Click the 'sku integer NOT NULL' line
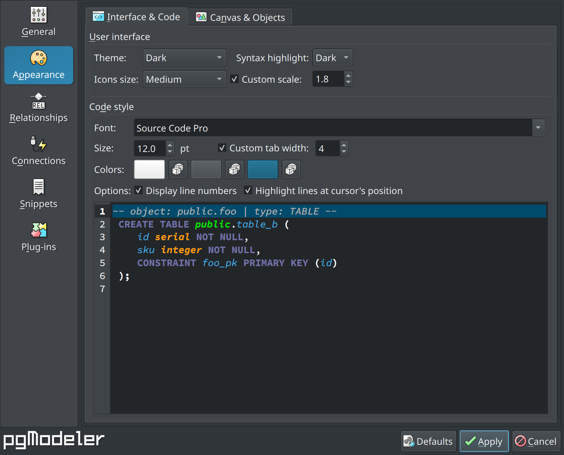Screen dimensions: 564x455 [199, 250]
